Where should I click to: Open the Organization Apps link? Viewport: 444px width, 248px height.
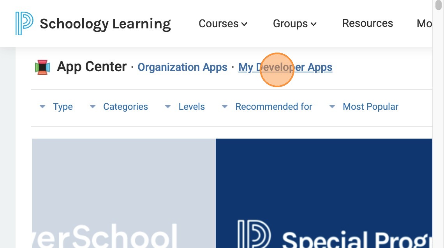pyautogui.click(x=182, y=67)
